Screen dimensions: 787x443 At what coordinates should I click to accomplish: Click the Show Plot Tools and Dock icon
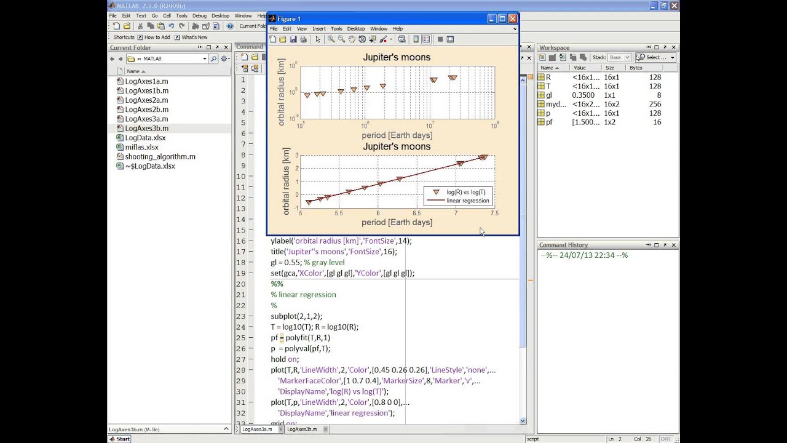pos(450,39)
